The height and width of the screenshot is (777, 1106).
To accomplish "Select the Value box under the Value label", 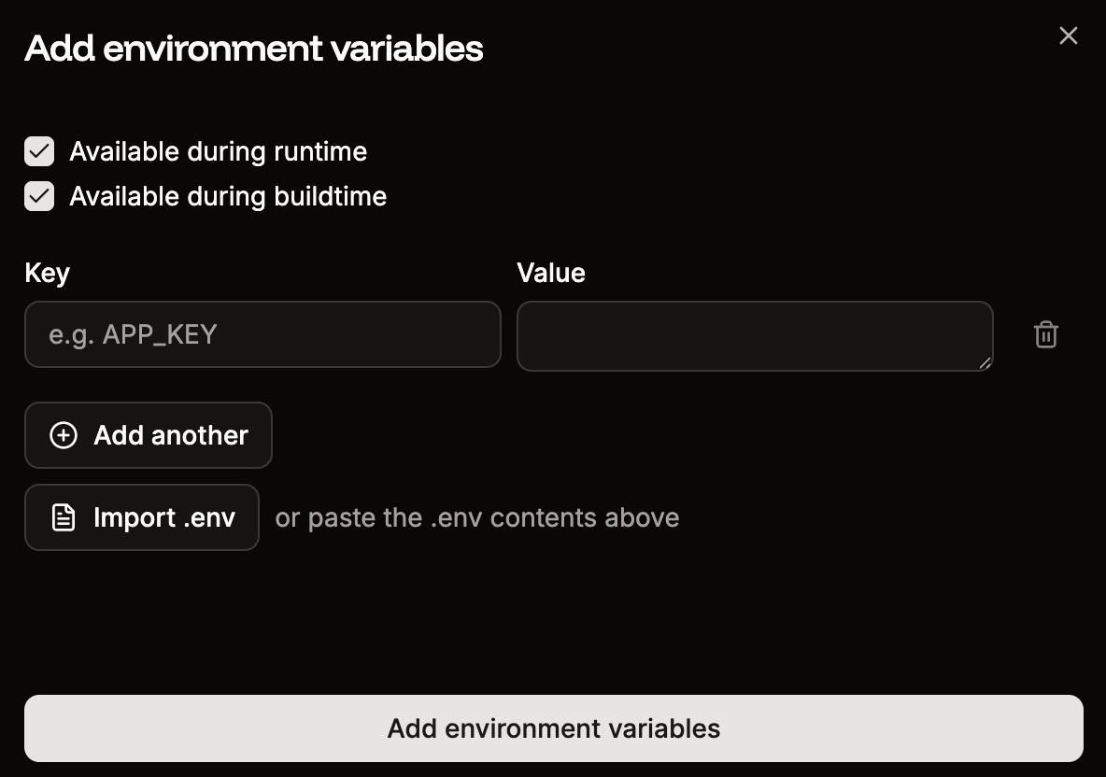I will (x=755, y=334).
